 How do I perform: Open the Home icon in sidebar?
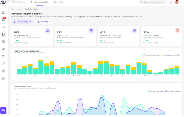[x=3, y=12]
